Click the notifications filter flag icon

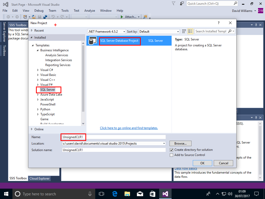coord(173,3)
